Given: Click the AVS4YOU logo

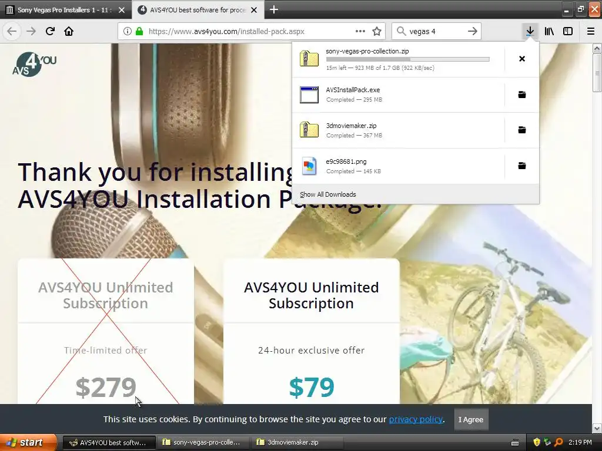Looking at the screenshot, I should click(34, 64).
